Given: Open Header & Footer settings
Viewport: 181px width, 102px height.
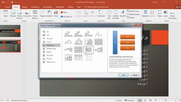Looking at the screenshot, I should point(116,14).
